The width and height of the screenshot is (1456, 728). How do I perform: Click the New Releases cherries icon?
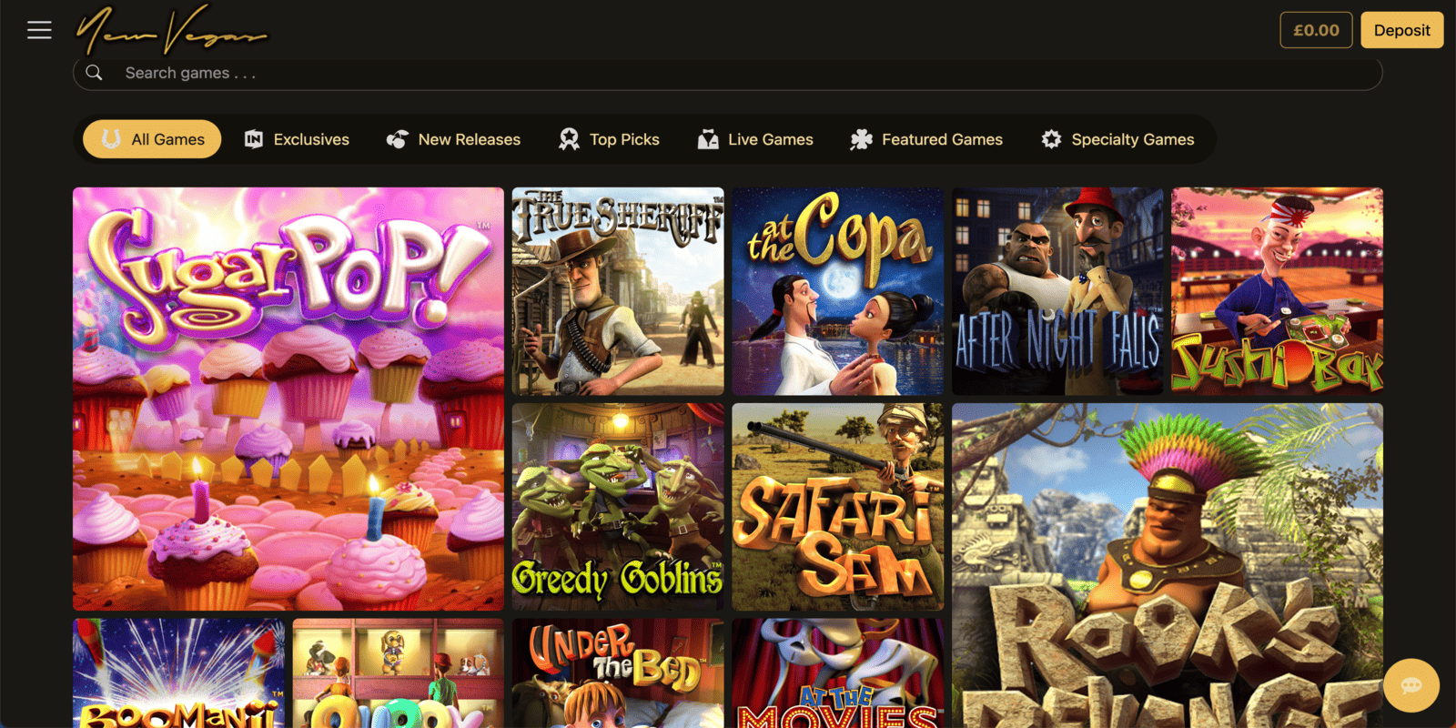pyautogui.click(x=398, y=139)
